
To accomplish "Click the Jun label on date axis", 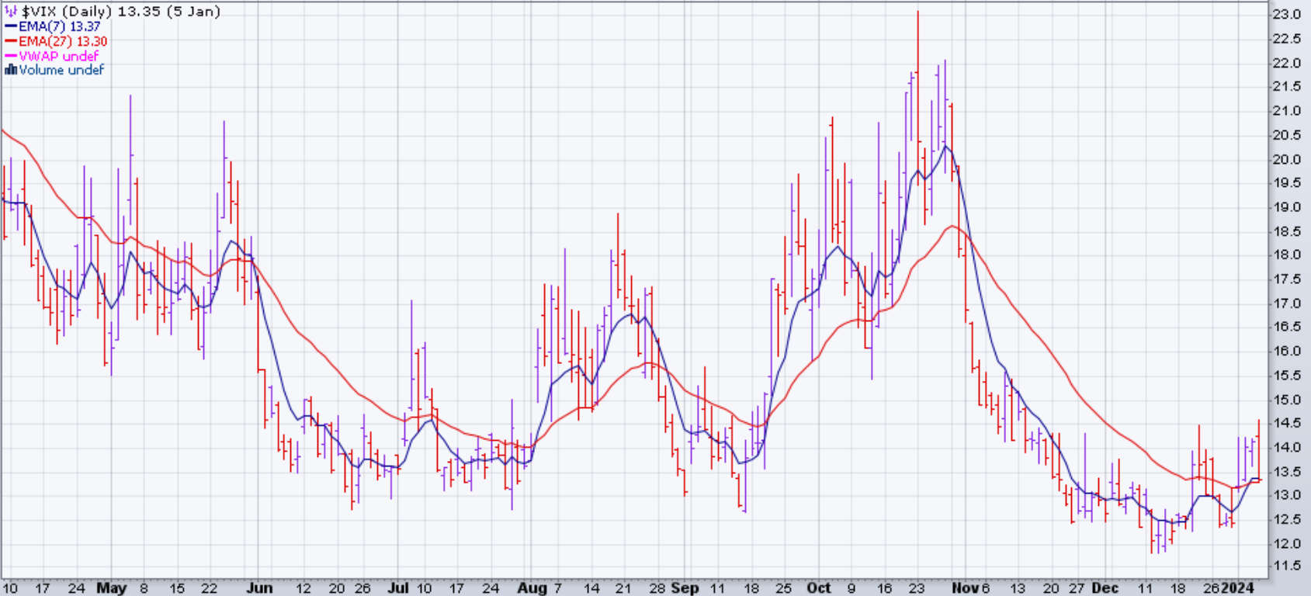I will click(258, 587).
